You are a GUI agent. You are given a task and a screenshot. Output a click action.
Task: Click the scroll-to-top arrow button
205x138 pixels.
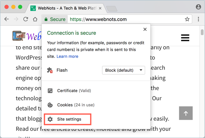(x=186, y=113)
